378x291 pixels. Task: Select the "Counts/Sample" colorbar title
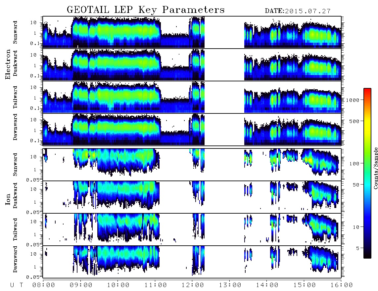click(375, 168)
